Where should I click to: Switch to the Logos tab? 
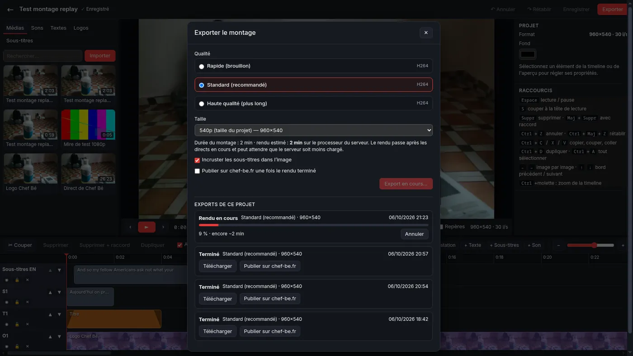pos(81,28)
